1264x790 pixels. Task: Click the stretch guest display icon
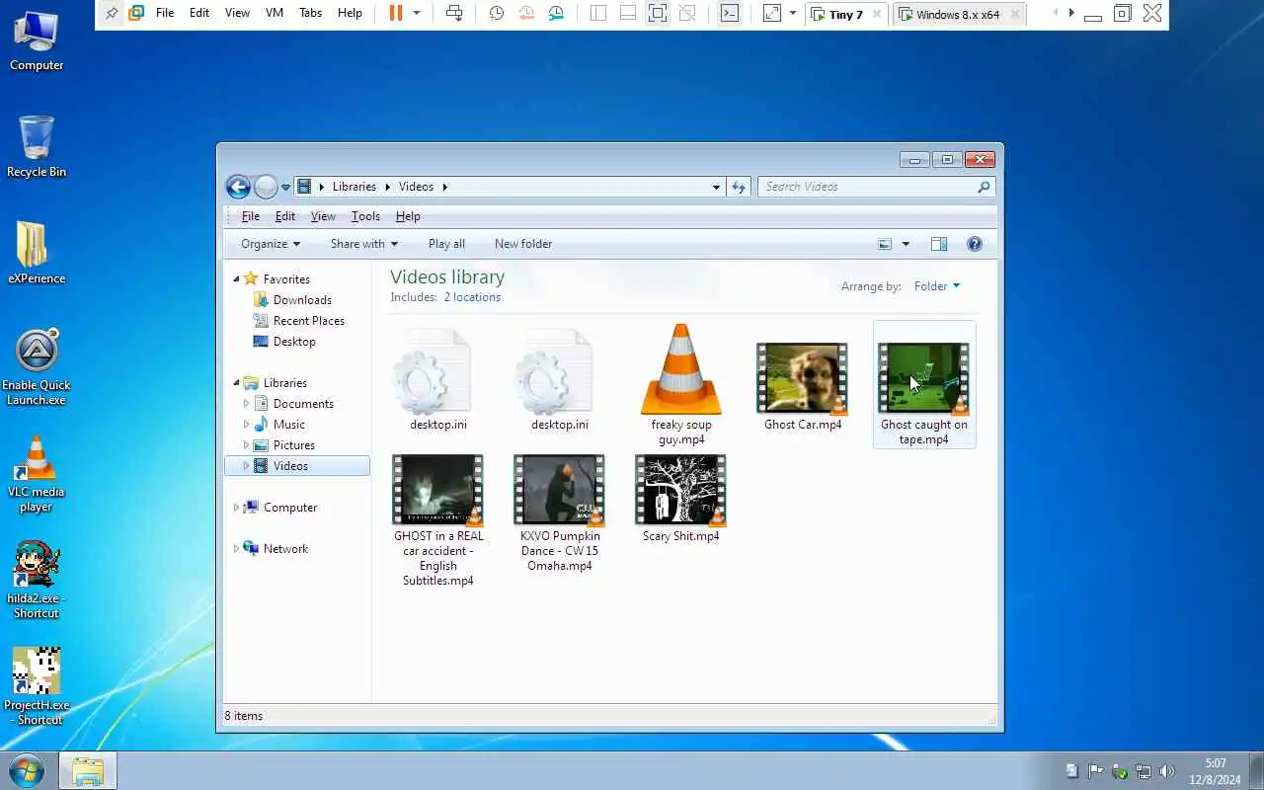pos(772,13)
